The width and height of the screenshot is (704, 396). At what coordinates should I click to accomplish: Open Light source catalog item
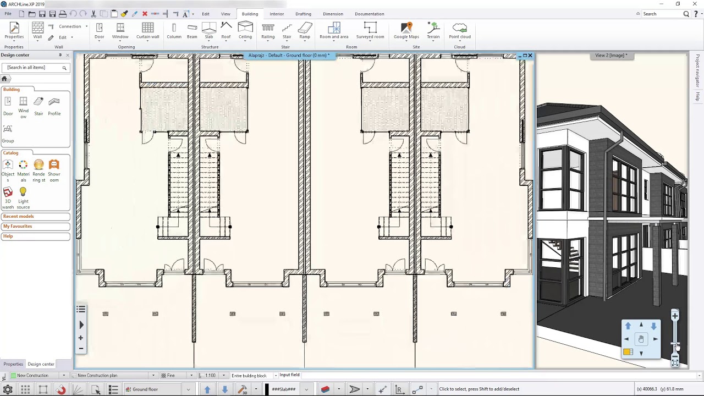coord(23,198)
